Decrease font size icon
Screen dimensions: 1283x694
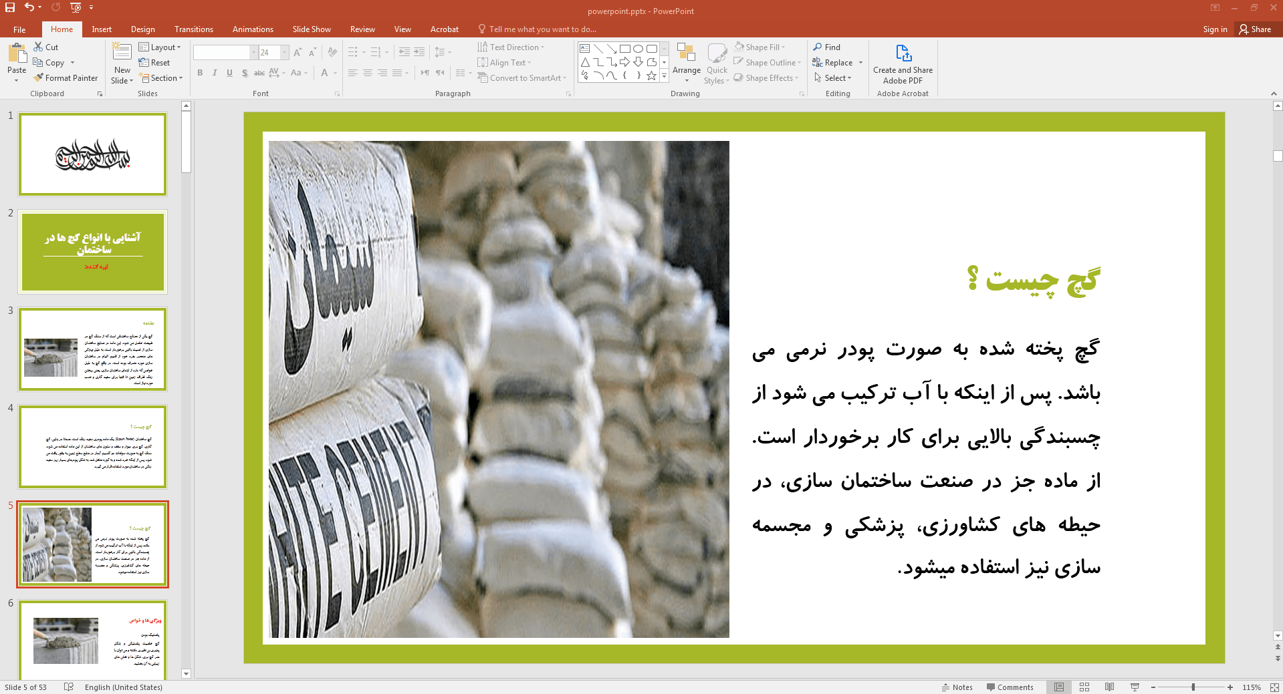point(312,52)
